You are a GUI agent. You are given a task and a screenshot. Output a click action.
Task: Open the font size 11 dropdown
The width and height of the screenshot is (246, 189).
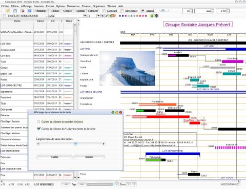(x=98, y=16)
